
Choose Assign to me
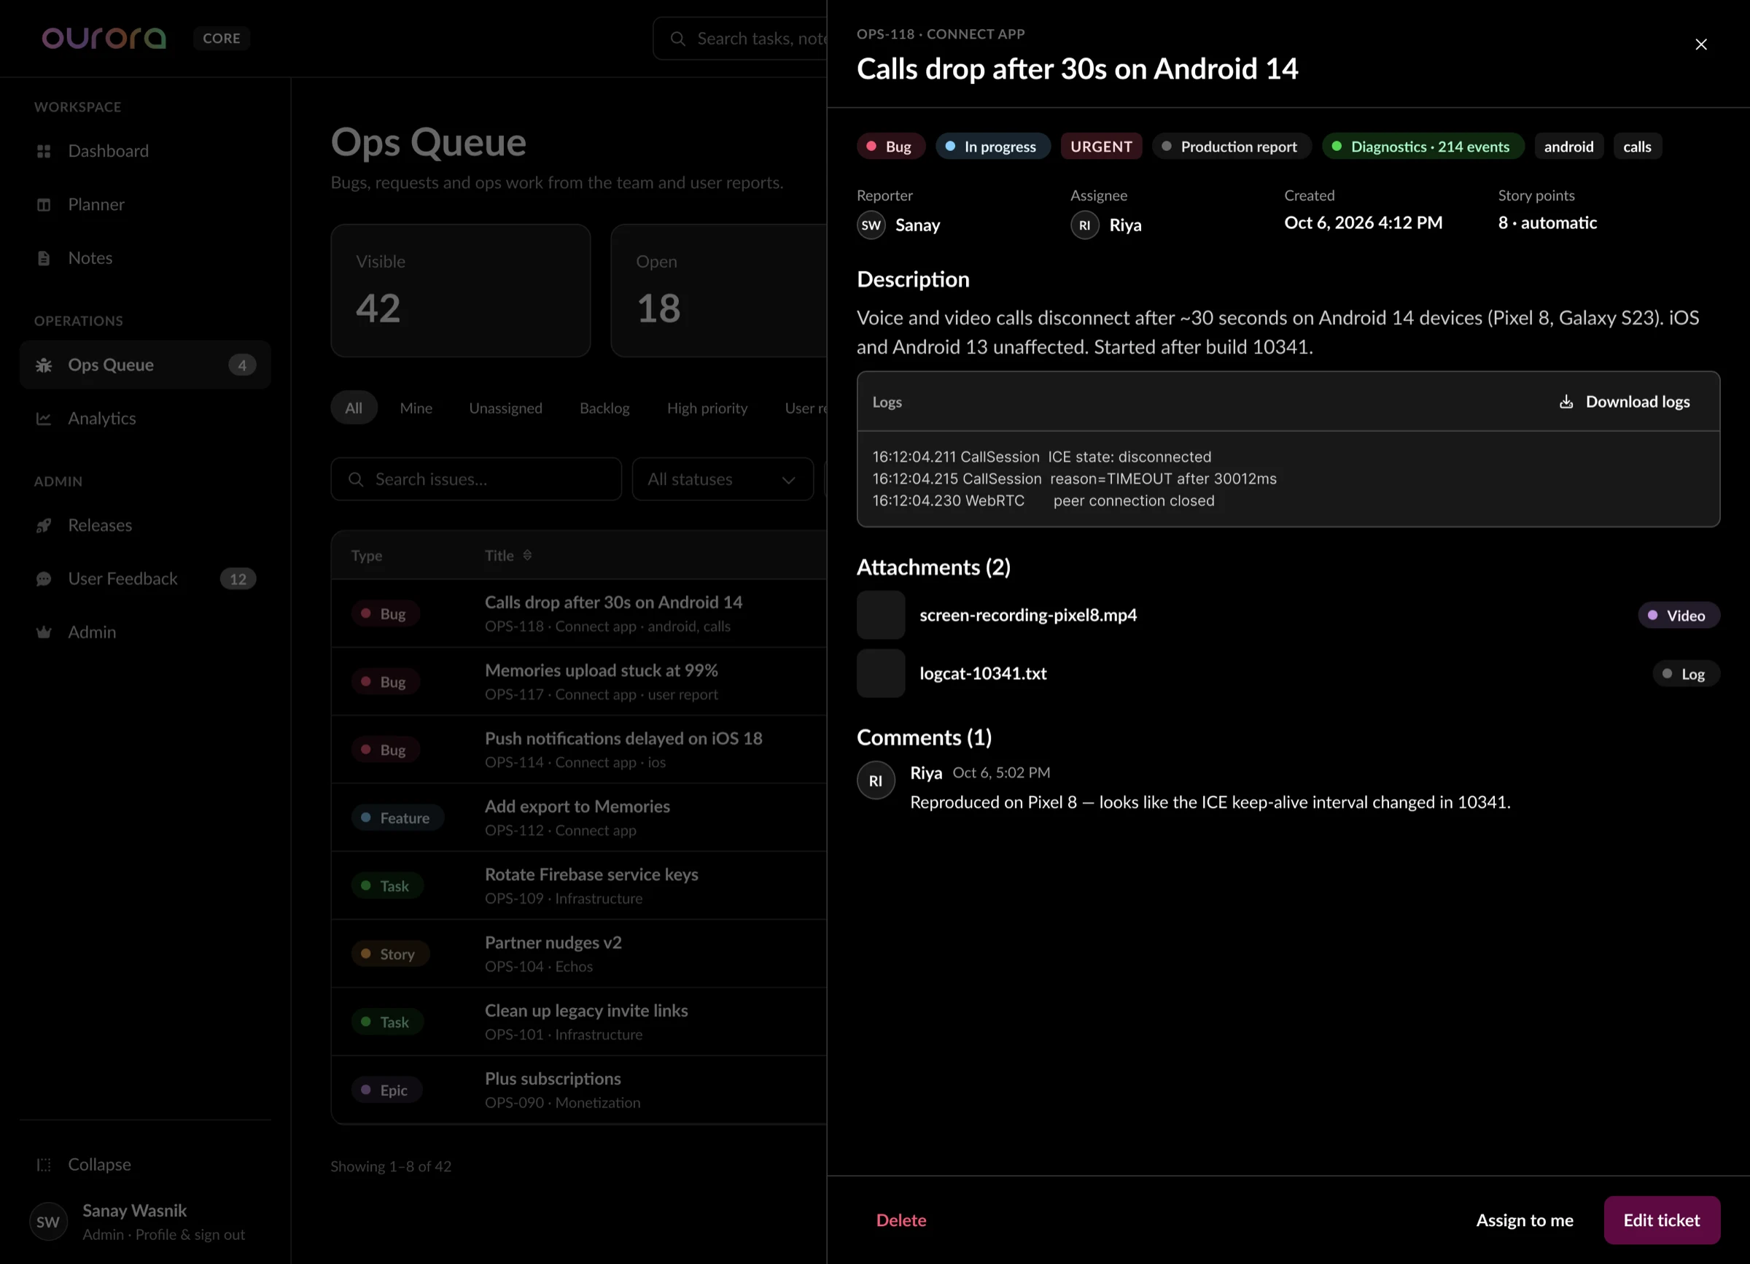1525,1220
